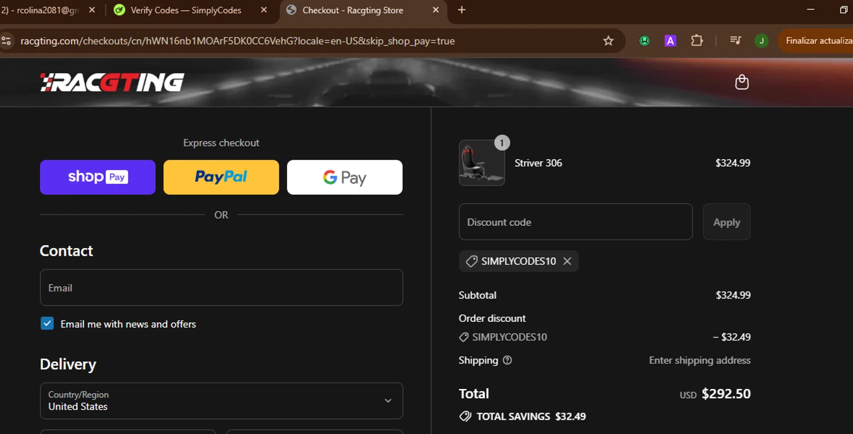Click the Striver 306 product thumbnail
Screen dimensions: 853x434
pyautogui.click(x=482, y=163)
